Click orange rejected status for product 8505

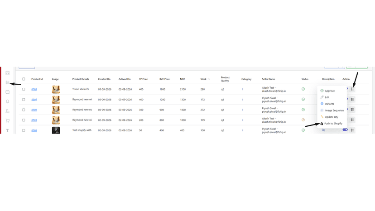pos(303,120)
